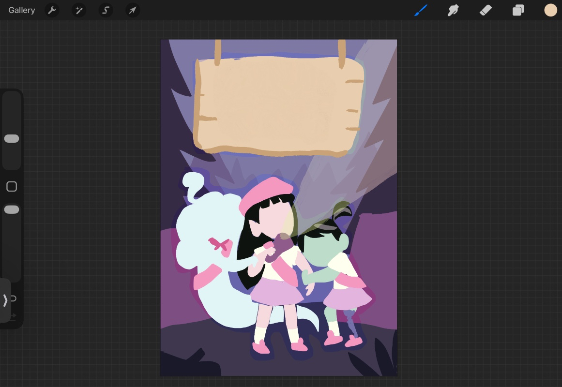Open the Layers panel
Image resolution: width=562 pixels, height=387 pixels.
tap(518, 10)
